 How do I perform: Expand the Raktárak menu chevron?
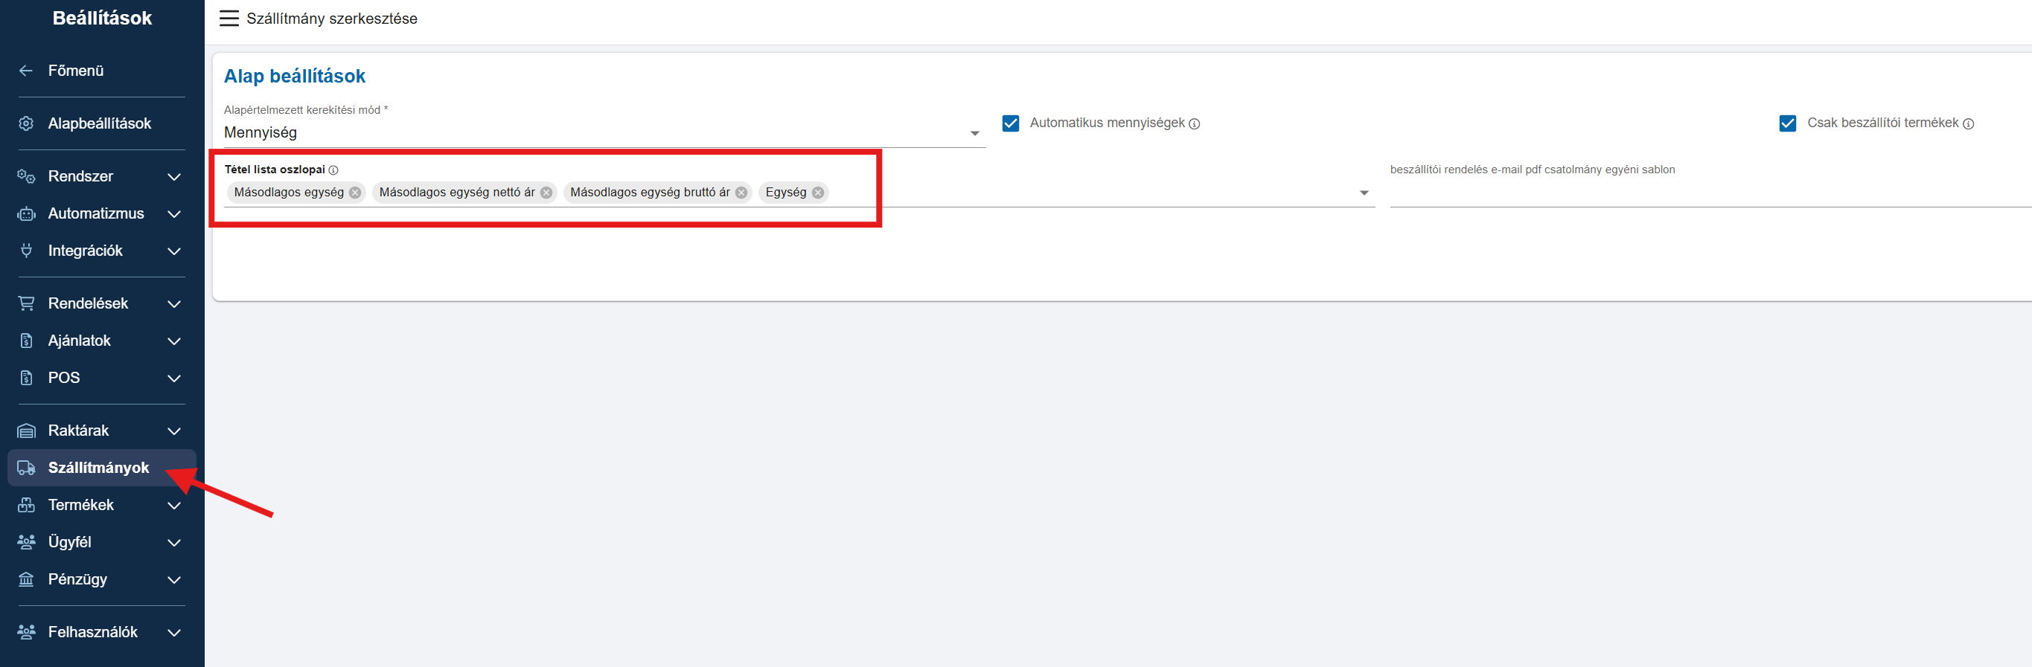(174, 431)
